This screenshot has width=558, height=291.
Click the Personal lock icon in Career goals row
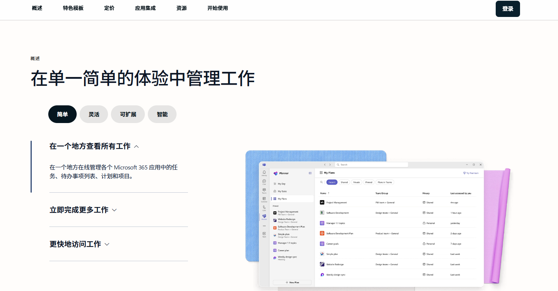424,244
